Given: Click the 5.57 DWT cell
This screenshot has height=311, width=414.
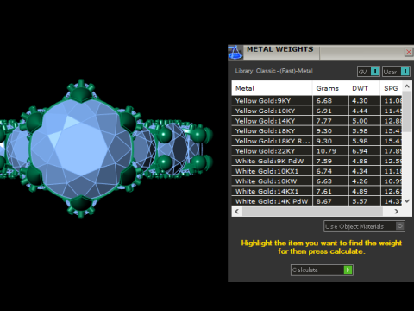Looking at the screenshot, I should coord(364,201).
